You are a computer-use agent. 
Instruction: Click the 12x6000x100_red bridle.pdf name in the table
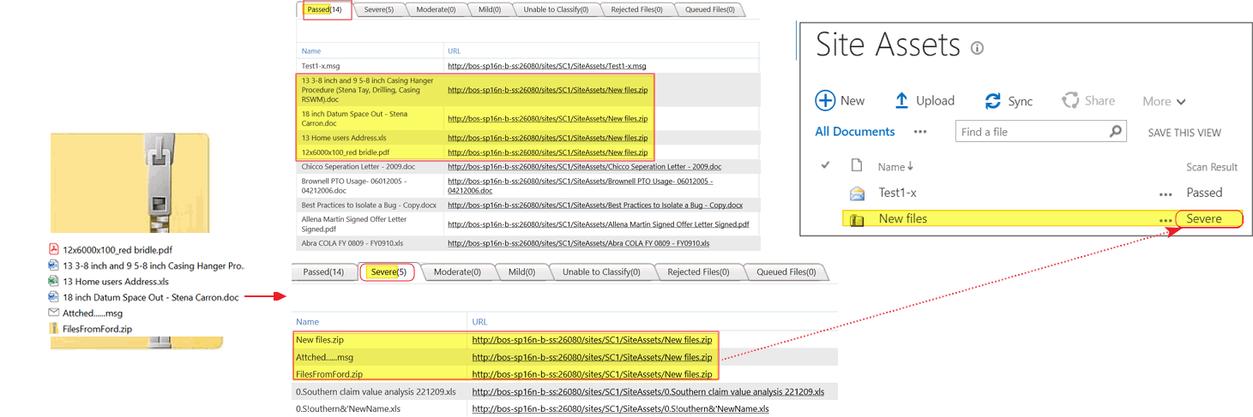[x=346, y=152]
